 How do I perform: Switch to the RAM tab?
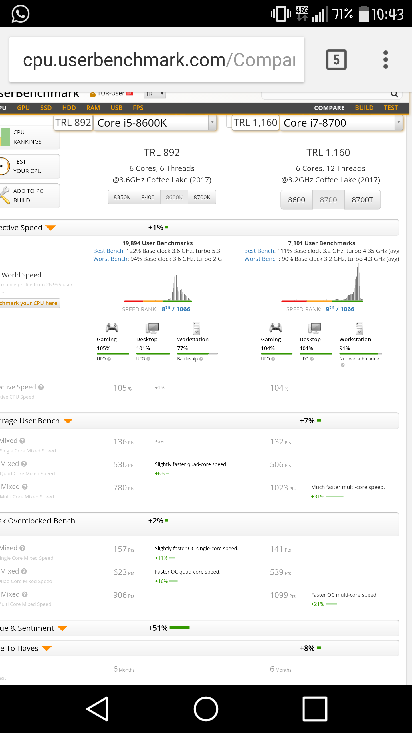93,108
